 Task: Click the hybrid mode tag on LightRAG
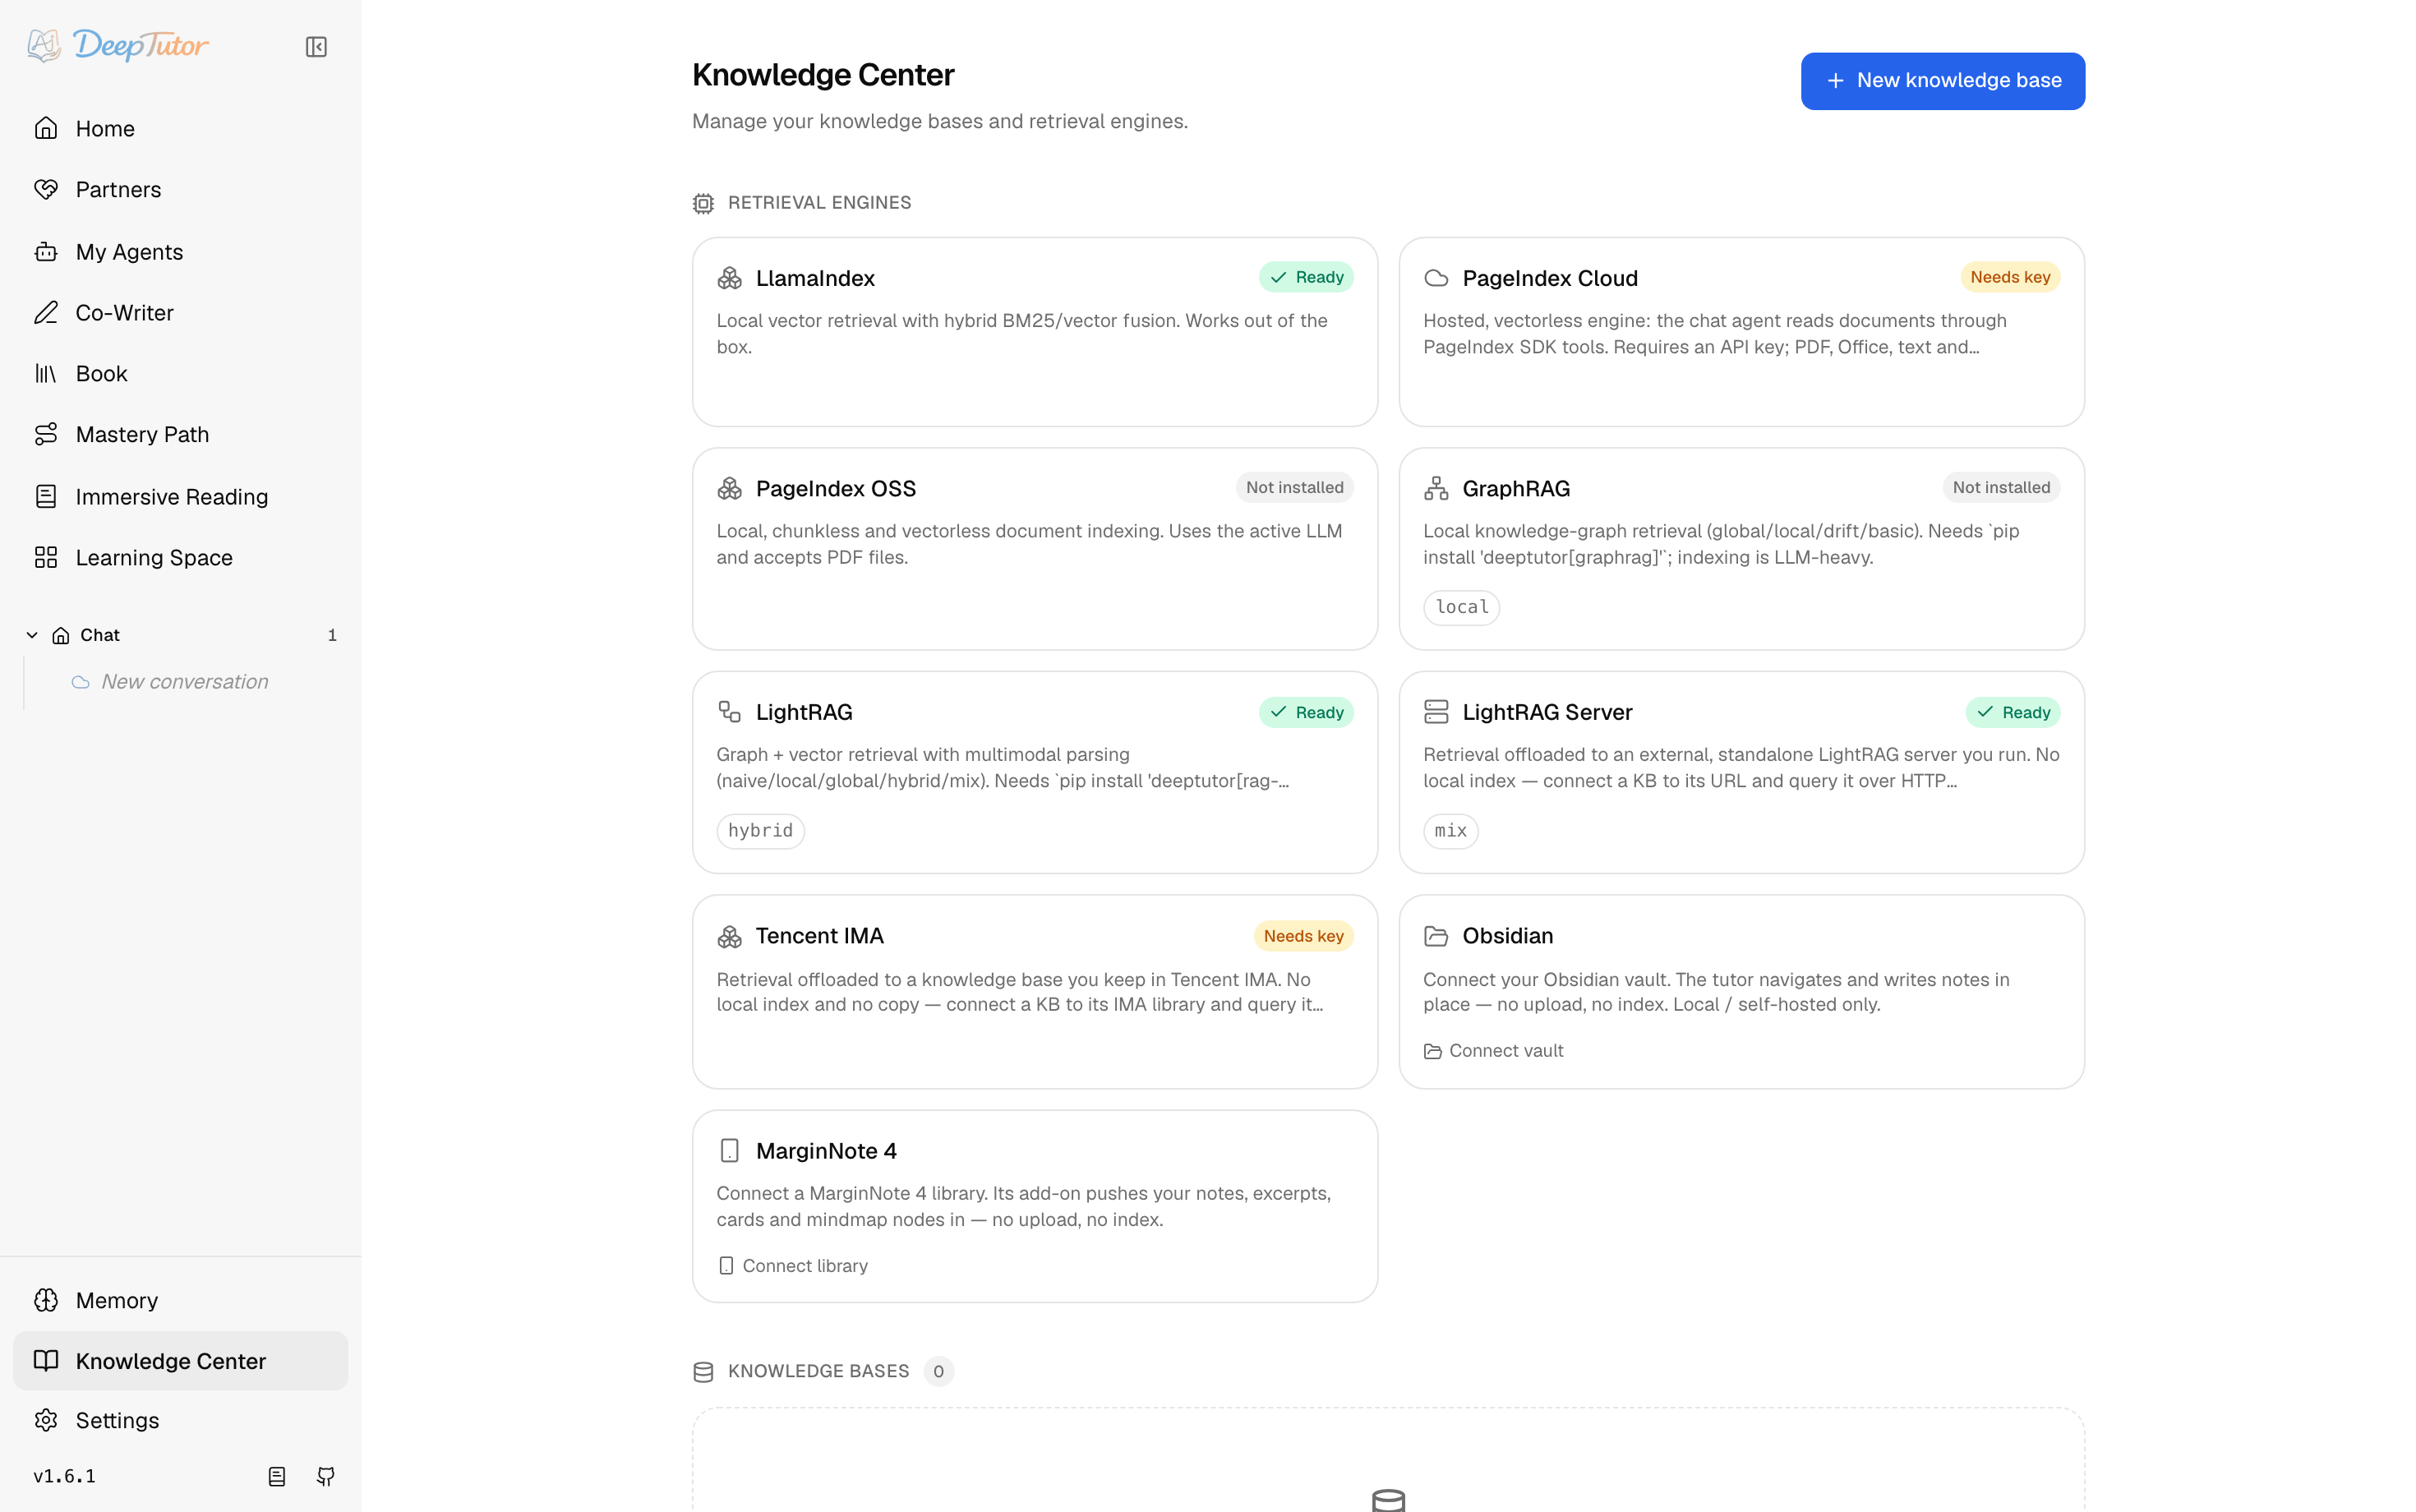[760, 831]
